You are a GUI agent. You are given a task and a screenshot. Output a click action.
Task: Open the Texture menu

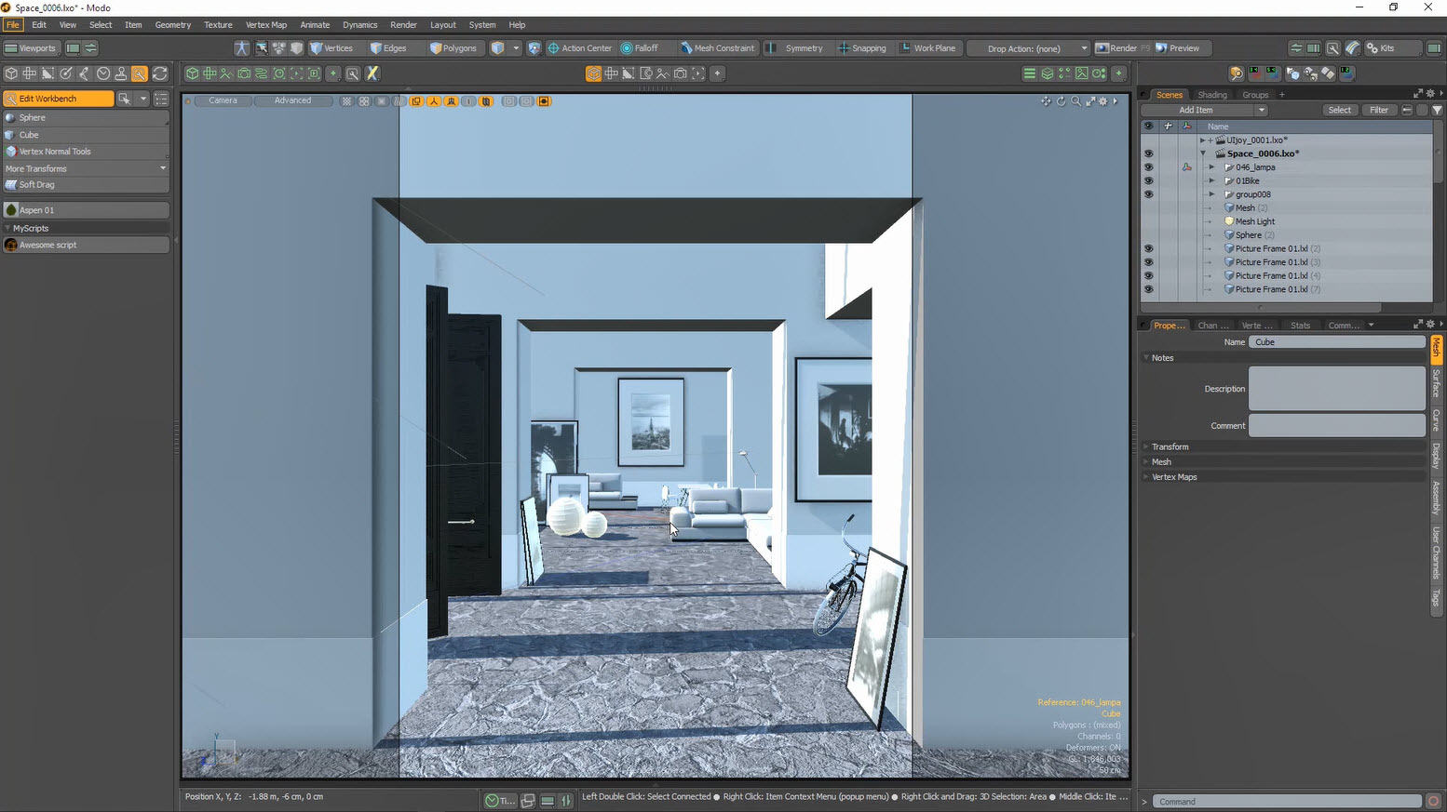point(218,25)
